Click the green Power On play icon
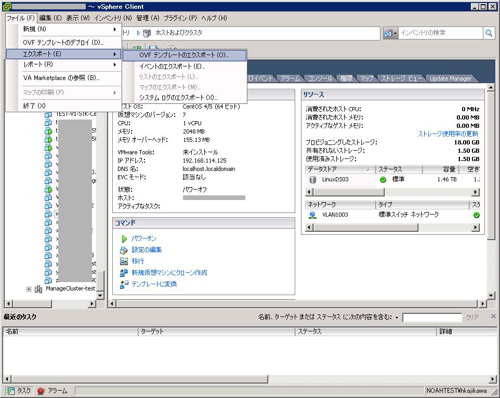 (x=124, y=238)
